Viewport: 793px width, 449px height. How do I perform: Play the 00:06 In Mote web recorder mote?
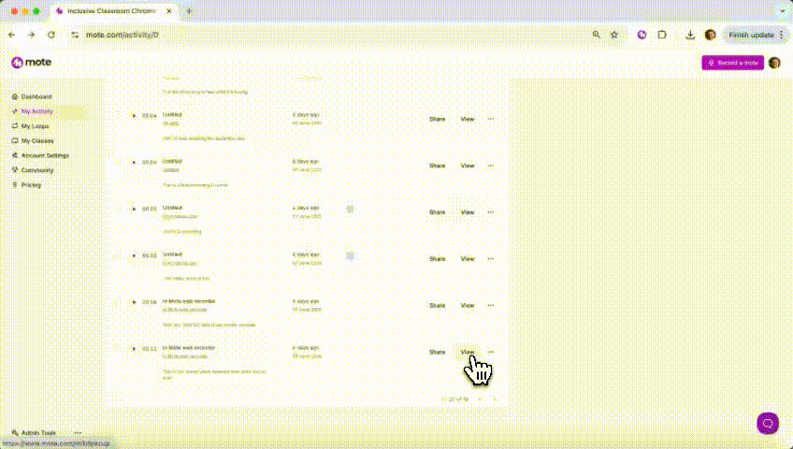[x=134, y=302]
